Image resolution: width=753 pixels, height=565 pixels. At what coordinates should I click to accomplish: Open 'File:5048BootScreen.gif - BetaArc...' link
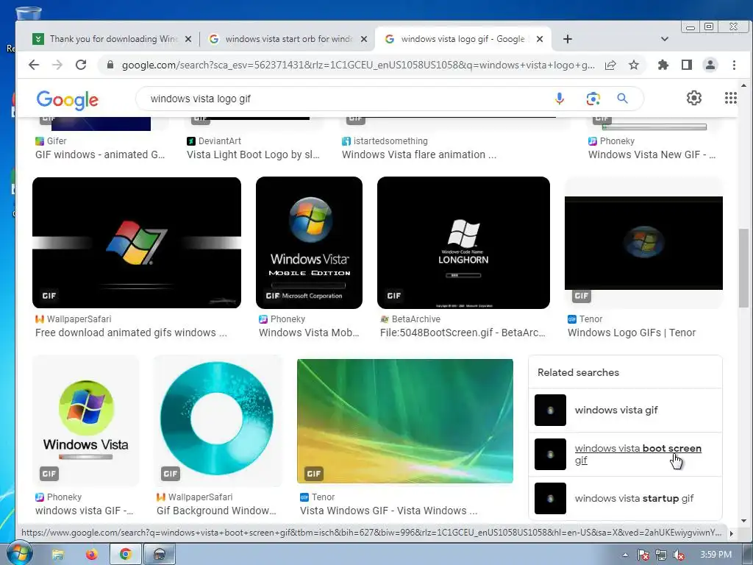click(x=463, y=333)
